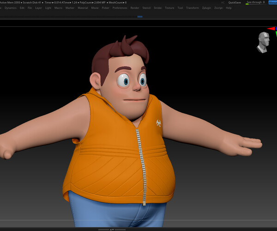Open the Render menu
The height and width of the screenshot is (231, 277).
(135, 8)
